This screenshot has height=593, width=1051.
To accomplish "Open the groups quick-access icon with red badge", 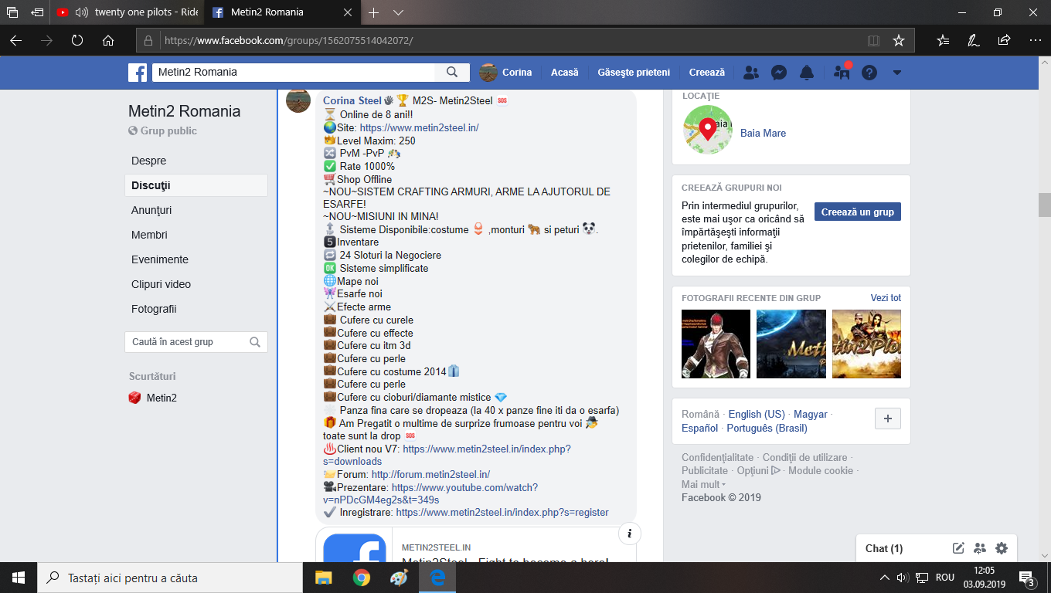I will tap(842, 73).
